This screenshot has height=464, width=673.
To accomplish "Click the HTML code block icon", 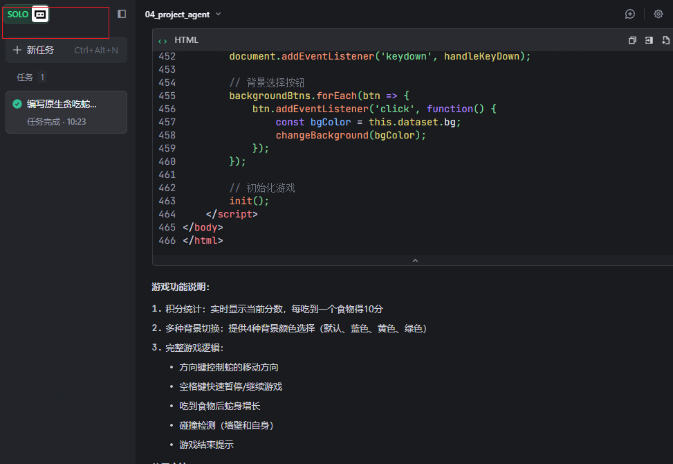I will click(x=163, y=41).
